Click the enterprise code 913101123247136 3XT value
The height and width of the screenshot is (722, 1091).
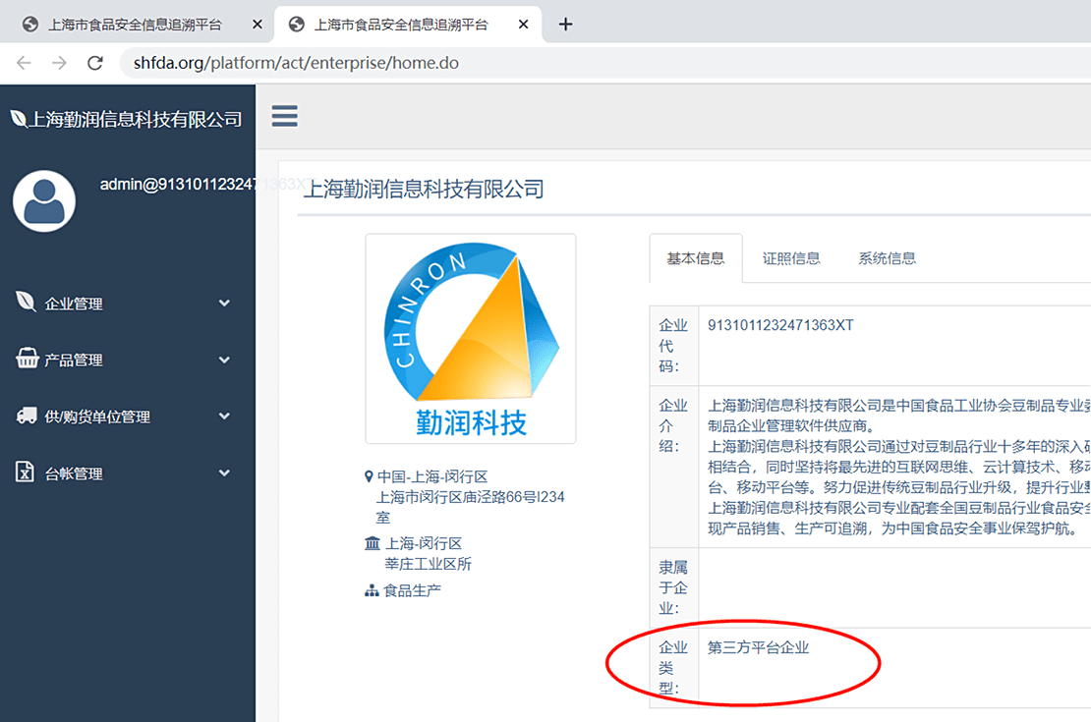(x=780, y=325)
